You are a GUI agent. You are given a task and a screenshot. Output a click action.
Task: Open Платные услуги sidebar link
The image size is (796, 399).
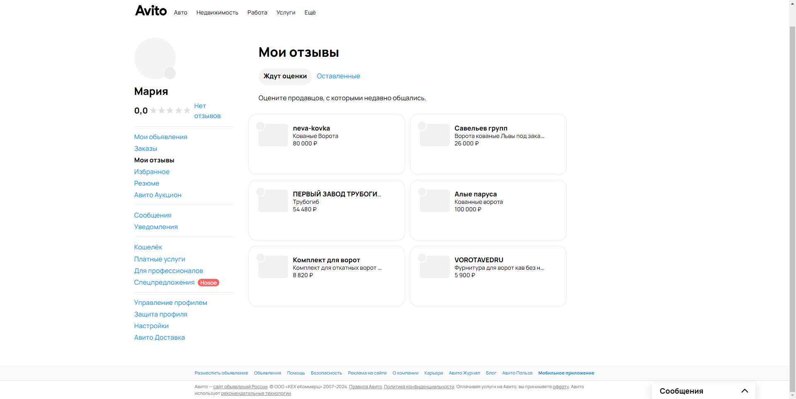160,259
